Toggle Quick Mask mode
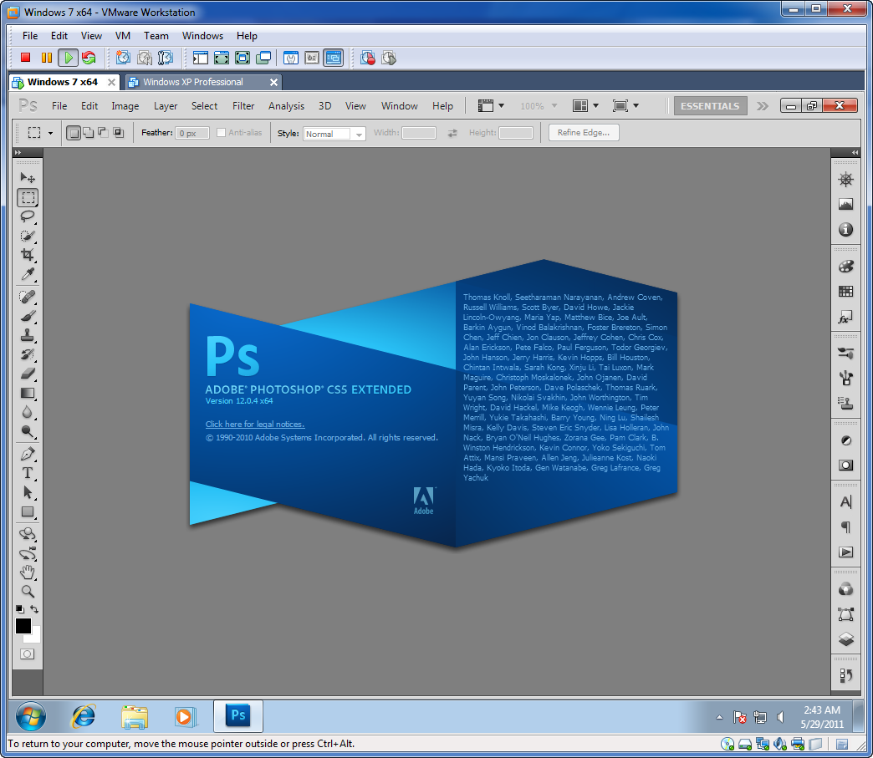The height and width of the screenshot is (758, 873). 28,654
